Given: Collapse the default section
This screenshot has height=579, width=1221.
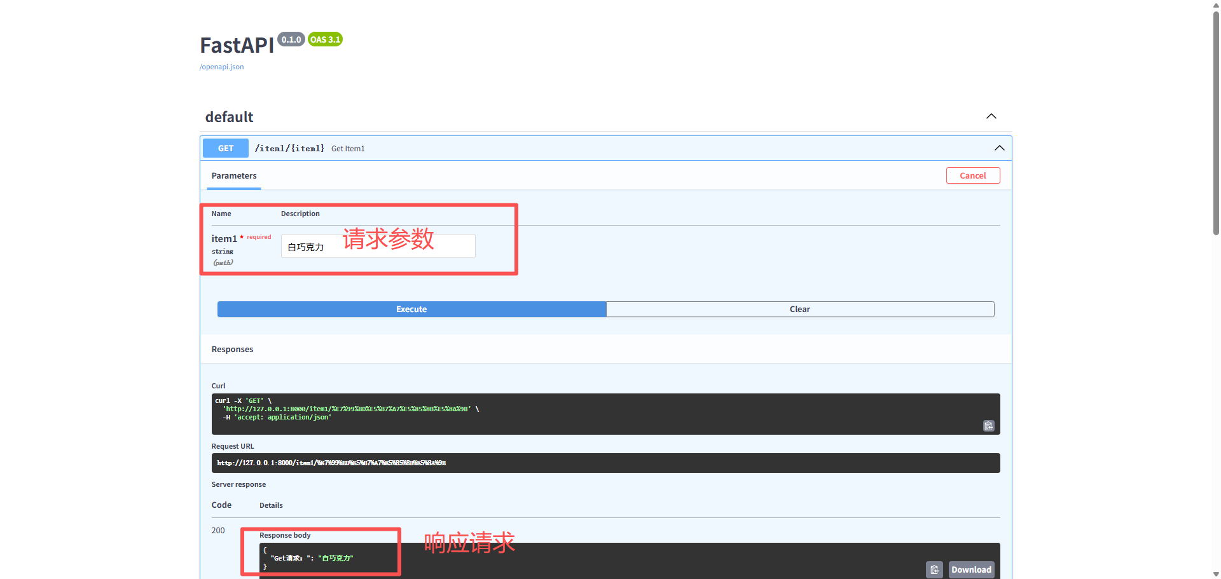Looking at the screenshot, I should tap(990, 116).
